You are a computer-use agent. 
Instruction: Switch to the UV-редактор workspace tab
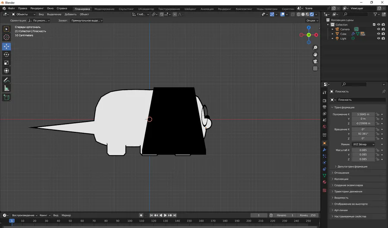146,9
